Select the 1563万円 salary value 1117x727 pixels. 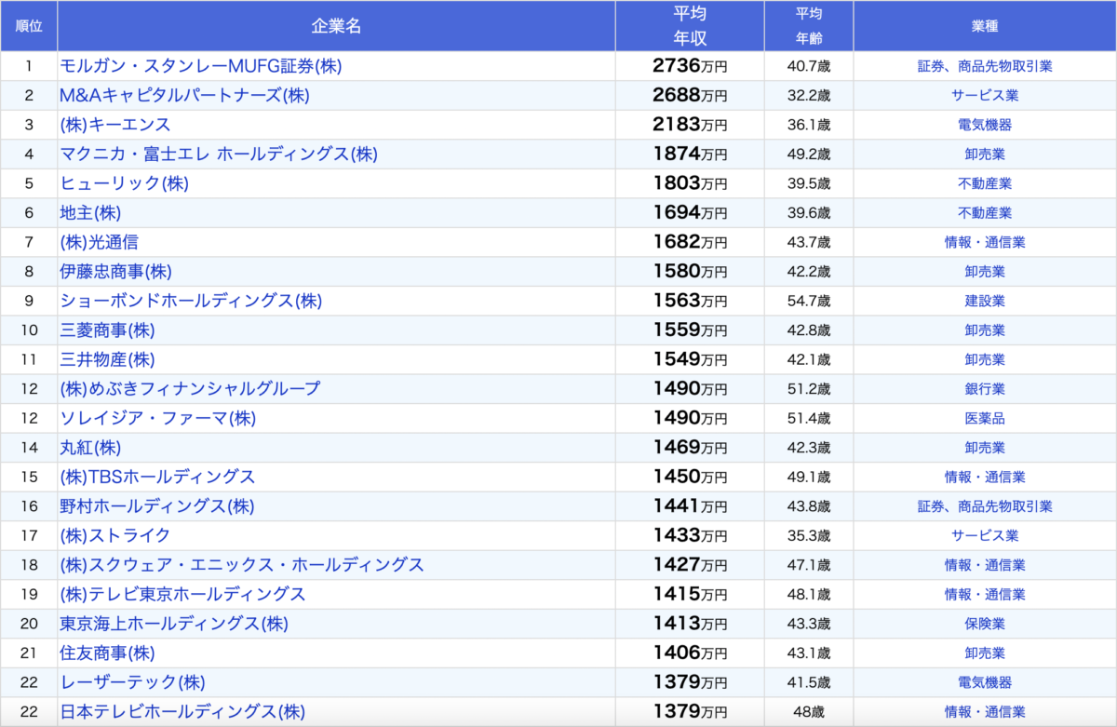click(690, 301)
